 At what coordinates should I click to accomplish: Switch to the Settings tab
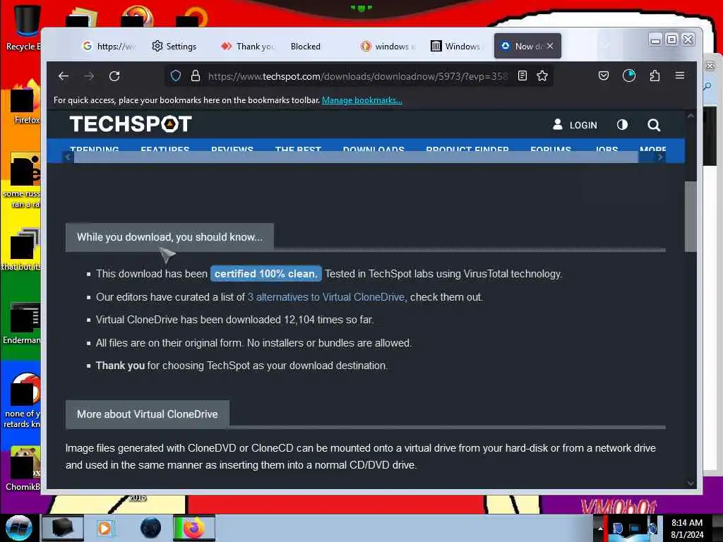[x=174, y=46]
